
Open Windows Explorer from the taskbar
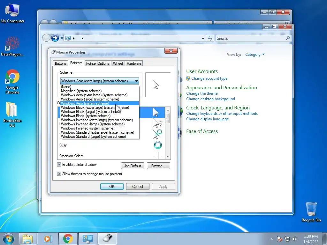tap(27, 239)
